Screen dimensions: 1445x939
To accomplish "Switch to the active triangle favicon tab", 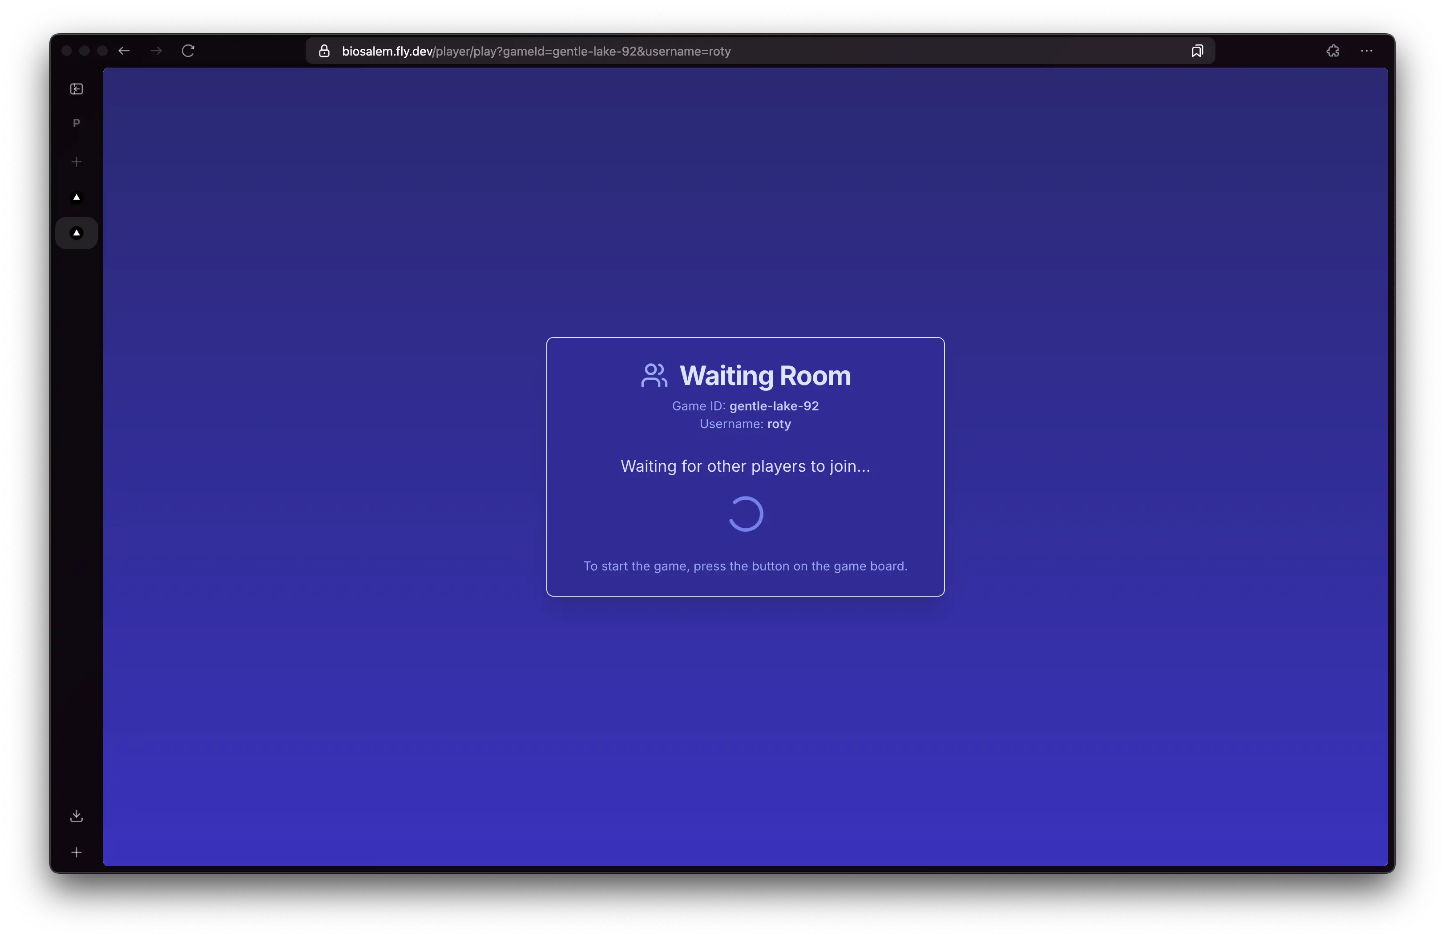I will pyautogui.click(x=76, y=233).
